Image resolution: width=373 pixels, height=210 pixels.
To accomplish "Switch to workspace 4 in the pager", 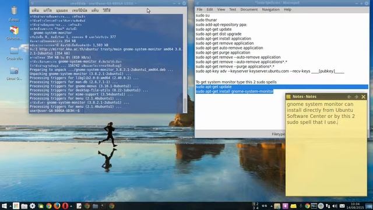I will tap(258, 208).
